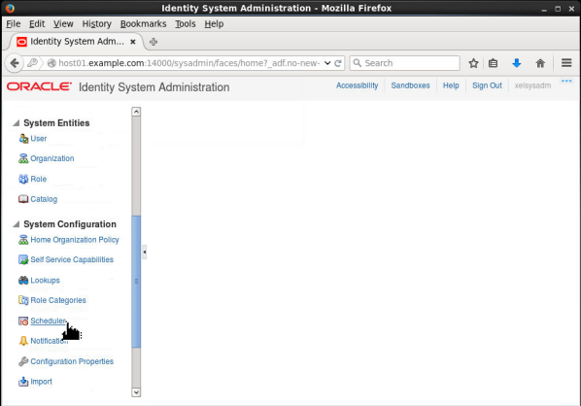Open the Tools menu
The height and width of the screenshot is (406, 581).
click(186, 23)
